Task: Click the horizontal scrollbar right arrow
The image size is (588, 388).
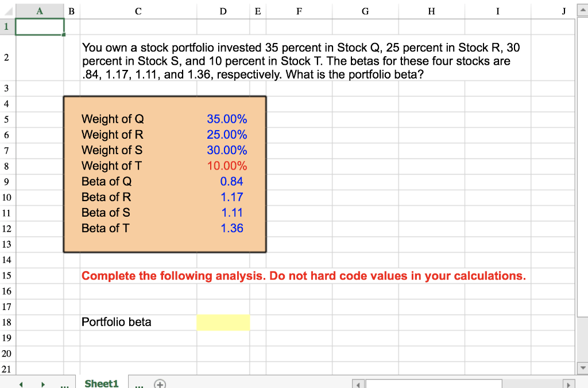Action: (x=569, y=383)
